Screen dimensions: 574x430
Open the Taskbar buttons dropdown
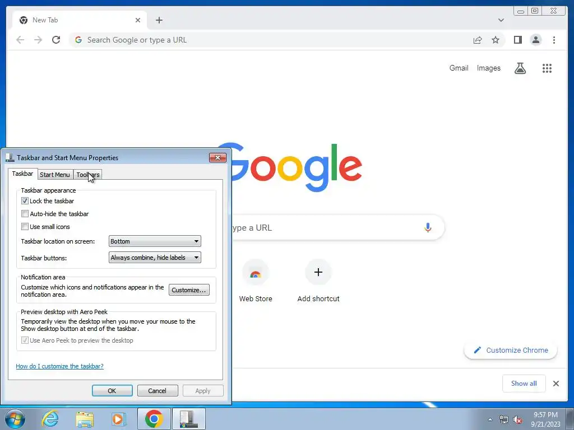[x=155, y=258]
